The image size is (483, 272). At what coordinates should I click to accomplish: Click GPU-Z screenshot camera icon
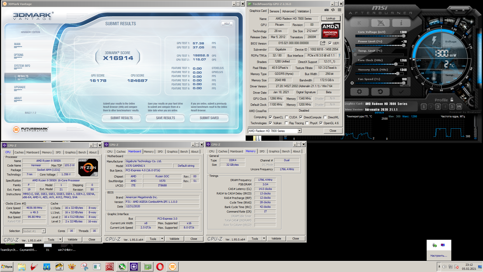click(326, 10)
